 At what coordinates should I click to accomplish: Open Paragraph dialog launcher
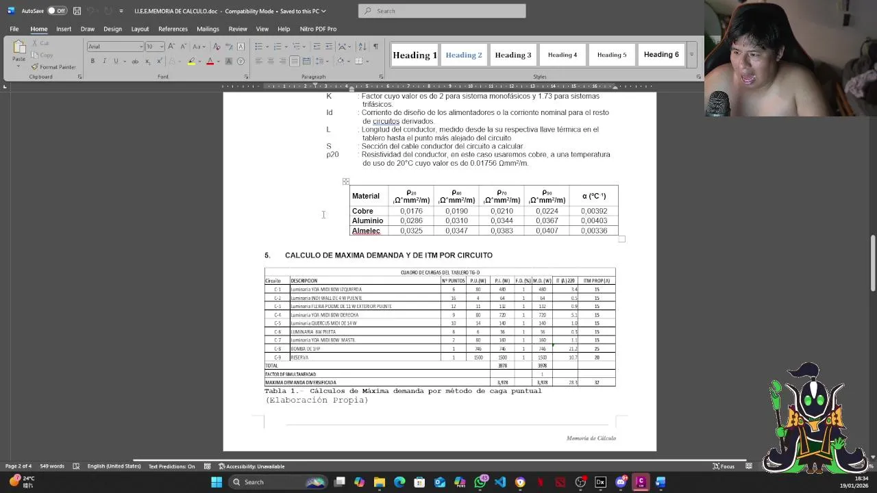coord(382,77)
